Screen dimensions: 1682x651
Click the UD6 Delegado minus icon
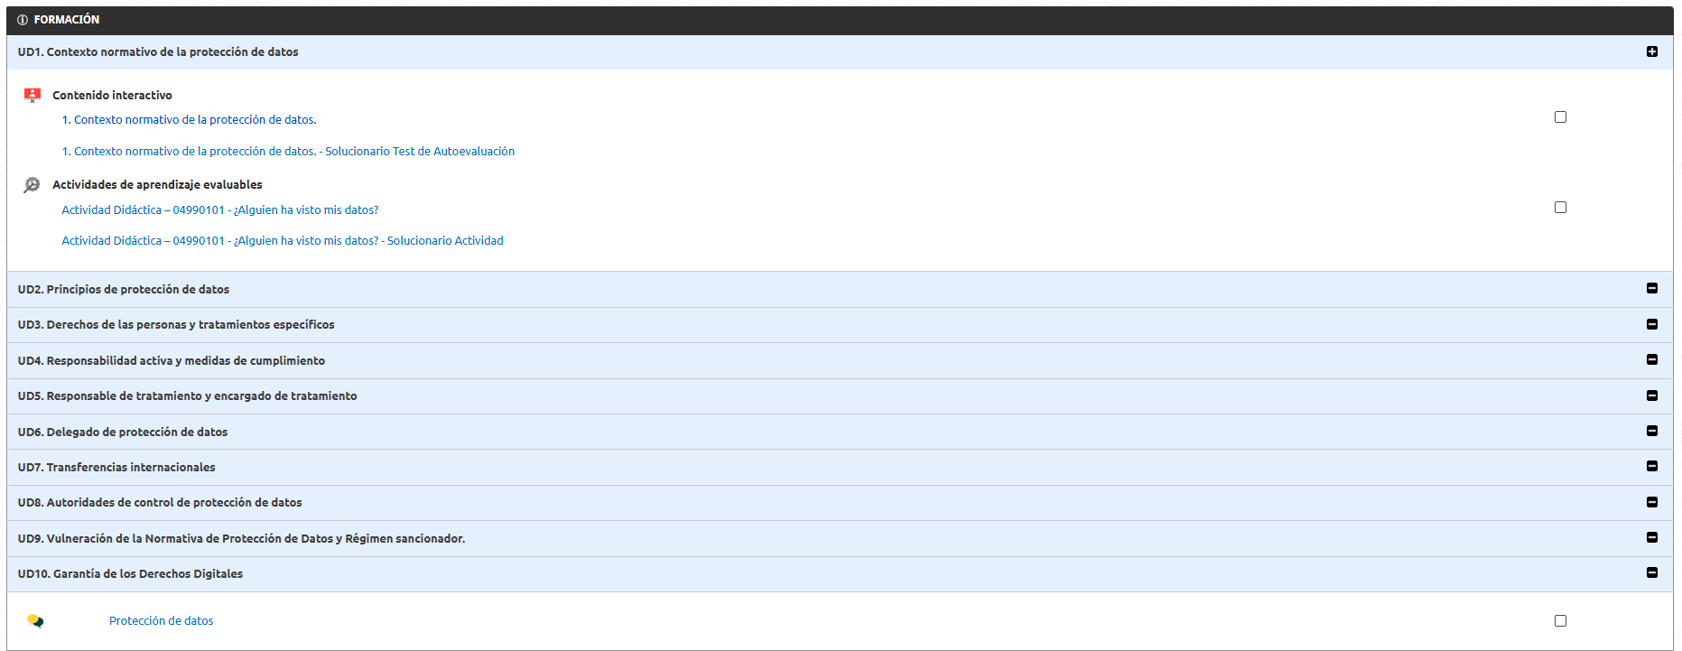[1651, 431]
